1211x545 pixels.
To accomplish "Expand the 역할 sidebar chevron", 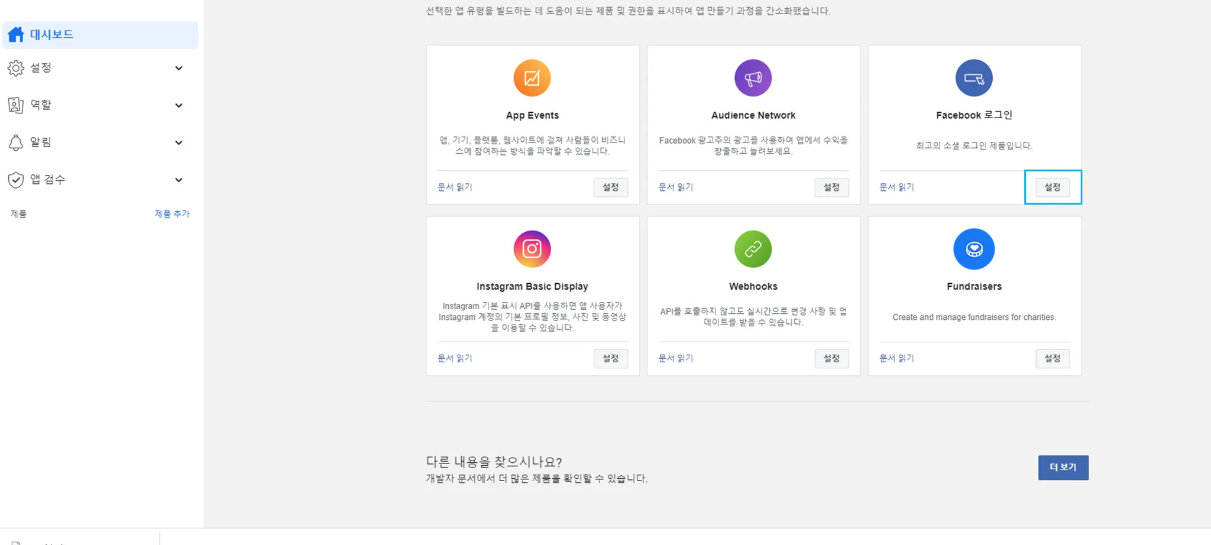I will point(179,106).
